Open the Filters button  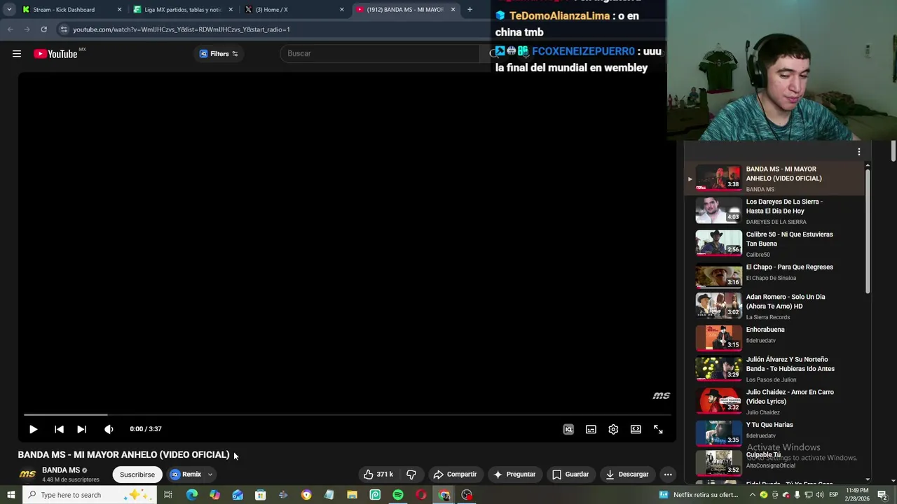(219, 54)
